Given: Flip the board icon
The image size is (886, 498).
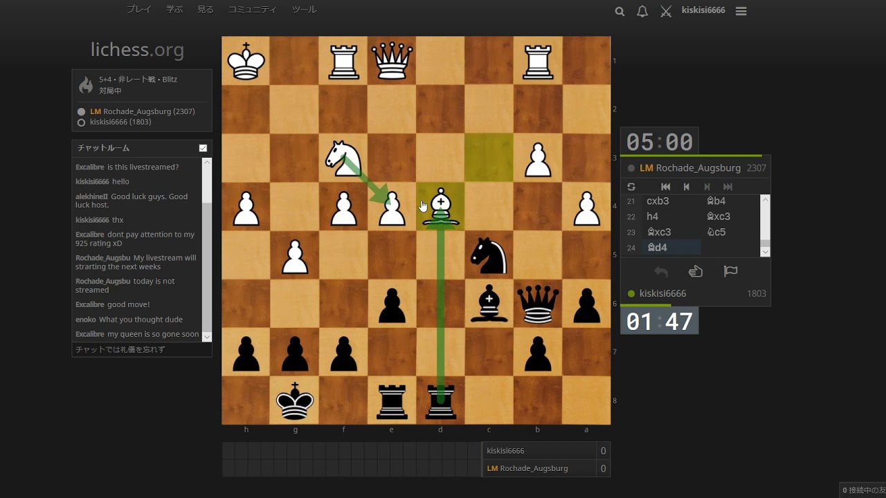Looking at the screenshot, I should 631,187.
